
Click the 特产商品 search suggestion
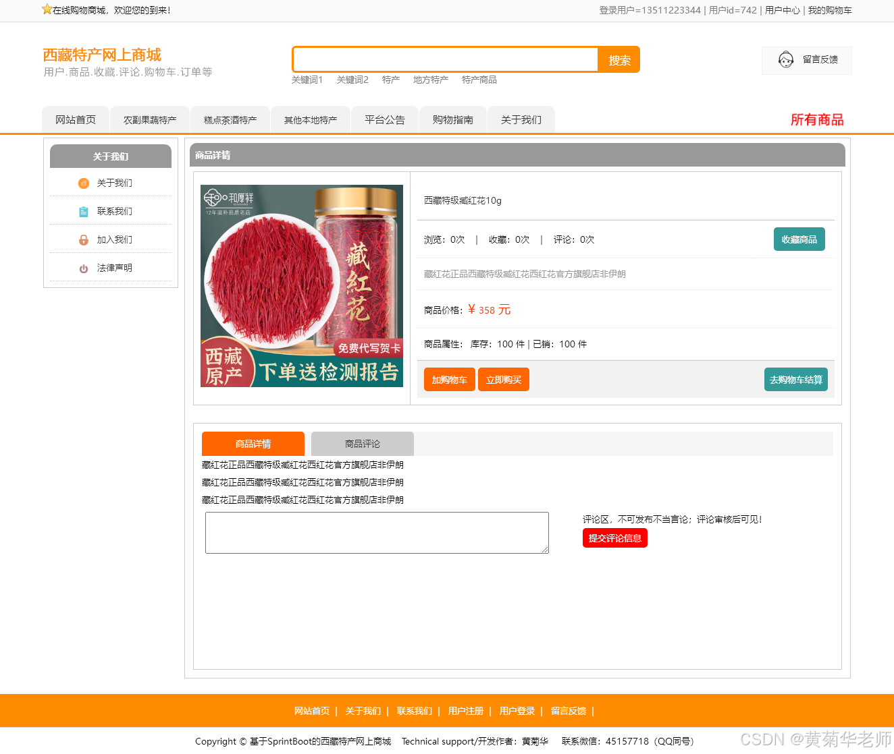(x=479, y=80)
